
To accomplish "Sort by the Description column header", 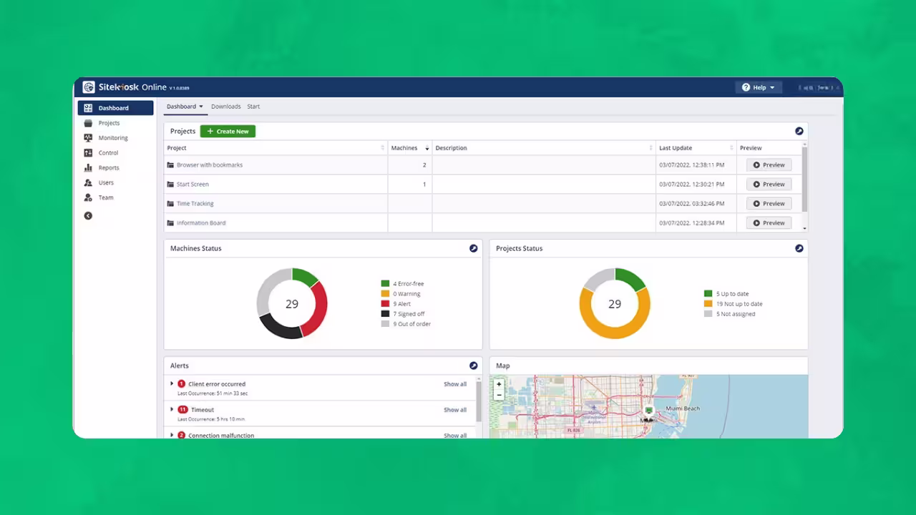I will (x=544, y=148).
